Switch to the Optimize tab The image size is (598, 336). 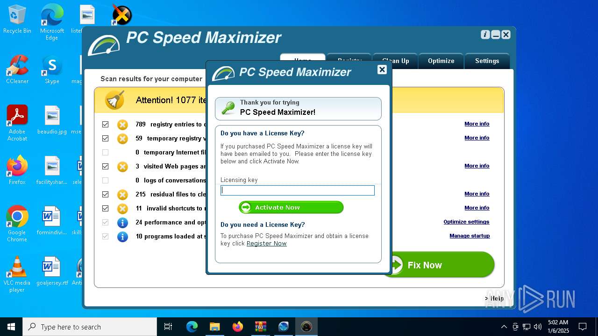[x=441, y=61]
